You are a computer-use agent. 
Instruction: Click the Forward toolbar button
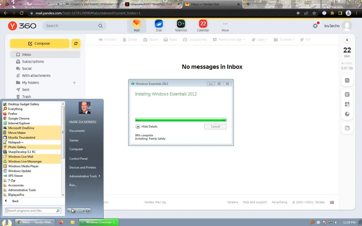click(x=107, y=40)
